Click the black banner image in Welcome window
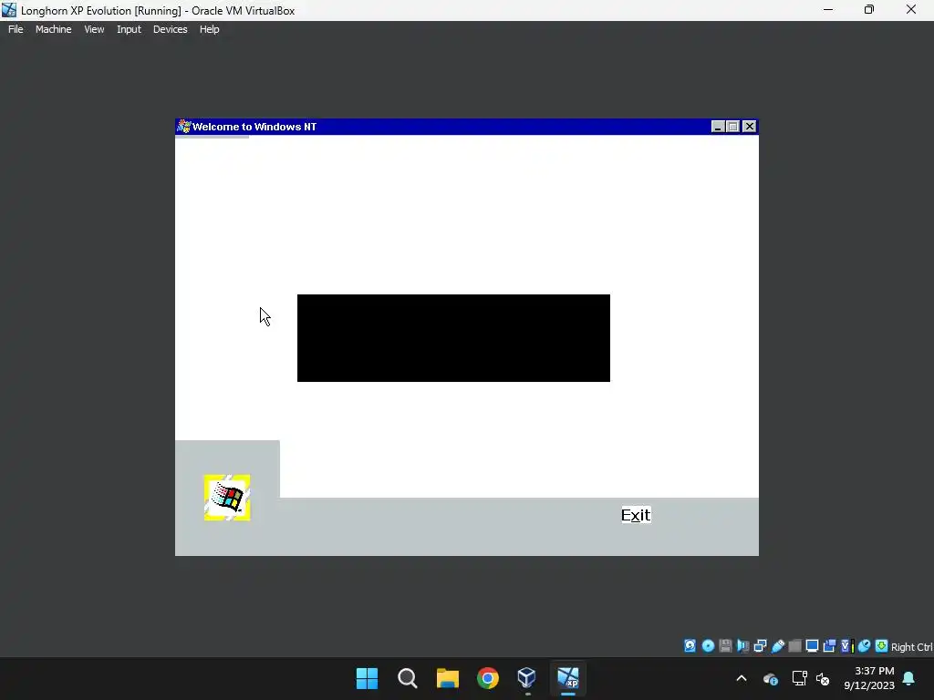This screenshot has width=934, height=700. coord(453,338)
